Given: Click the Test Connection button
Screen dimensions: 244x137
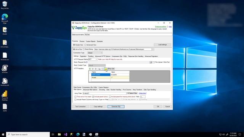Looking at the screenshot, I should (x=80, y=107).
